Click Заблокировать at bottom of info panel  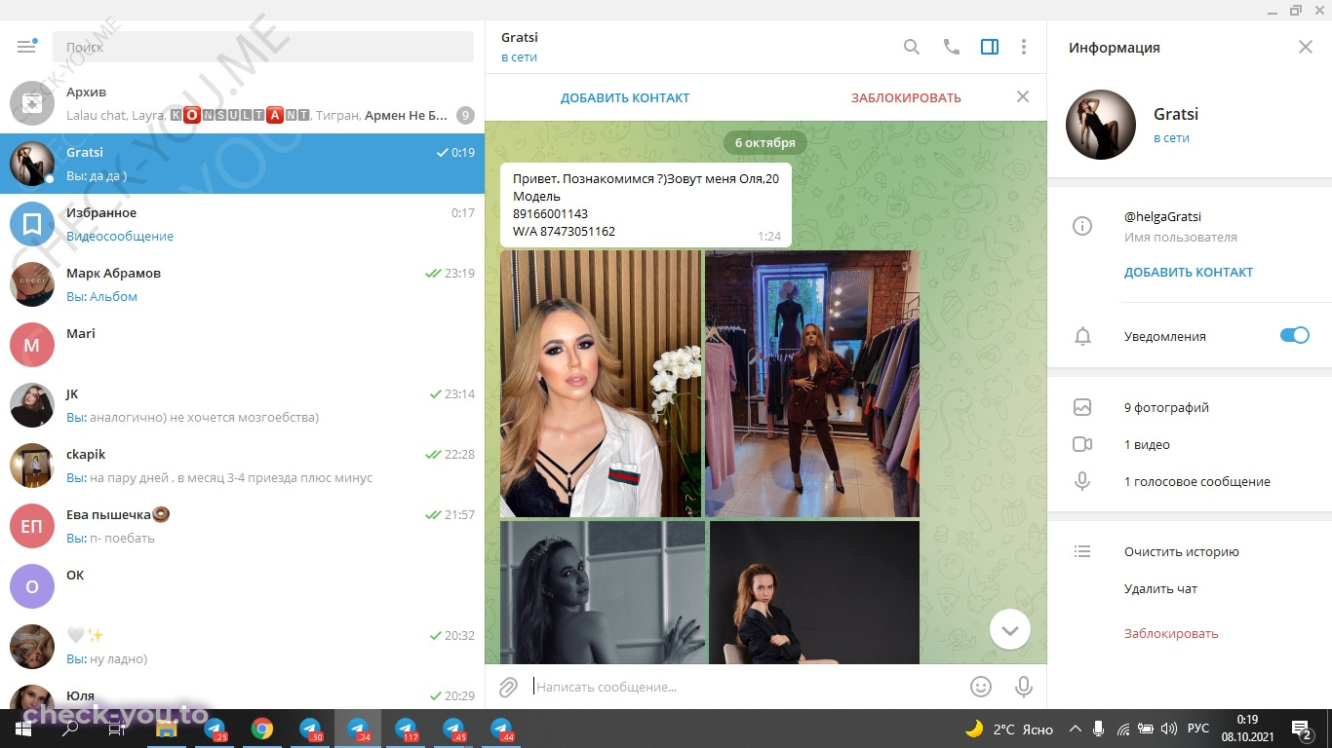click(x=1171, y=633)
